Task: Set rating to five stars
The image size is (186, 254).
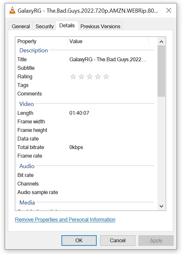Action: (106, 76)
